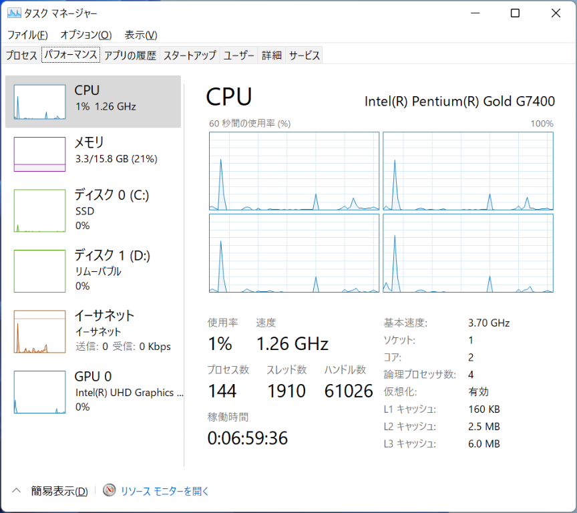Select the GPU 0 graph thumbnail
Screen dimensions: 577x513
41,392
